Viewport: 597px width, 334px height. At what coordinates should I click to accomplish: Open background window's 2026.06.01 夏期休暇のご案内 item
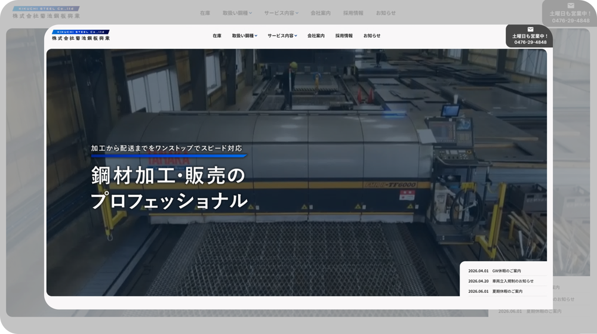pyautogui.click(x=530, y=311)
